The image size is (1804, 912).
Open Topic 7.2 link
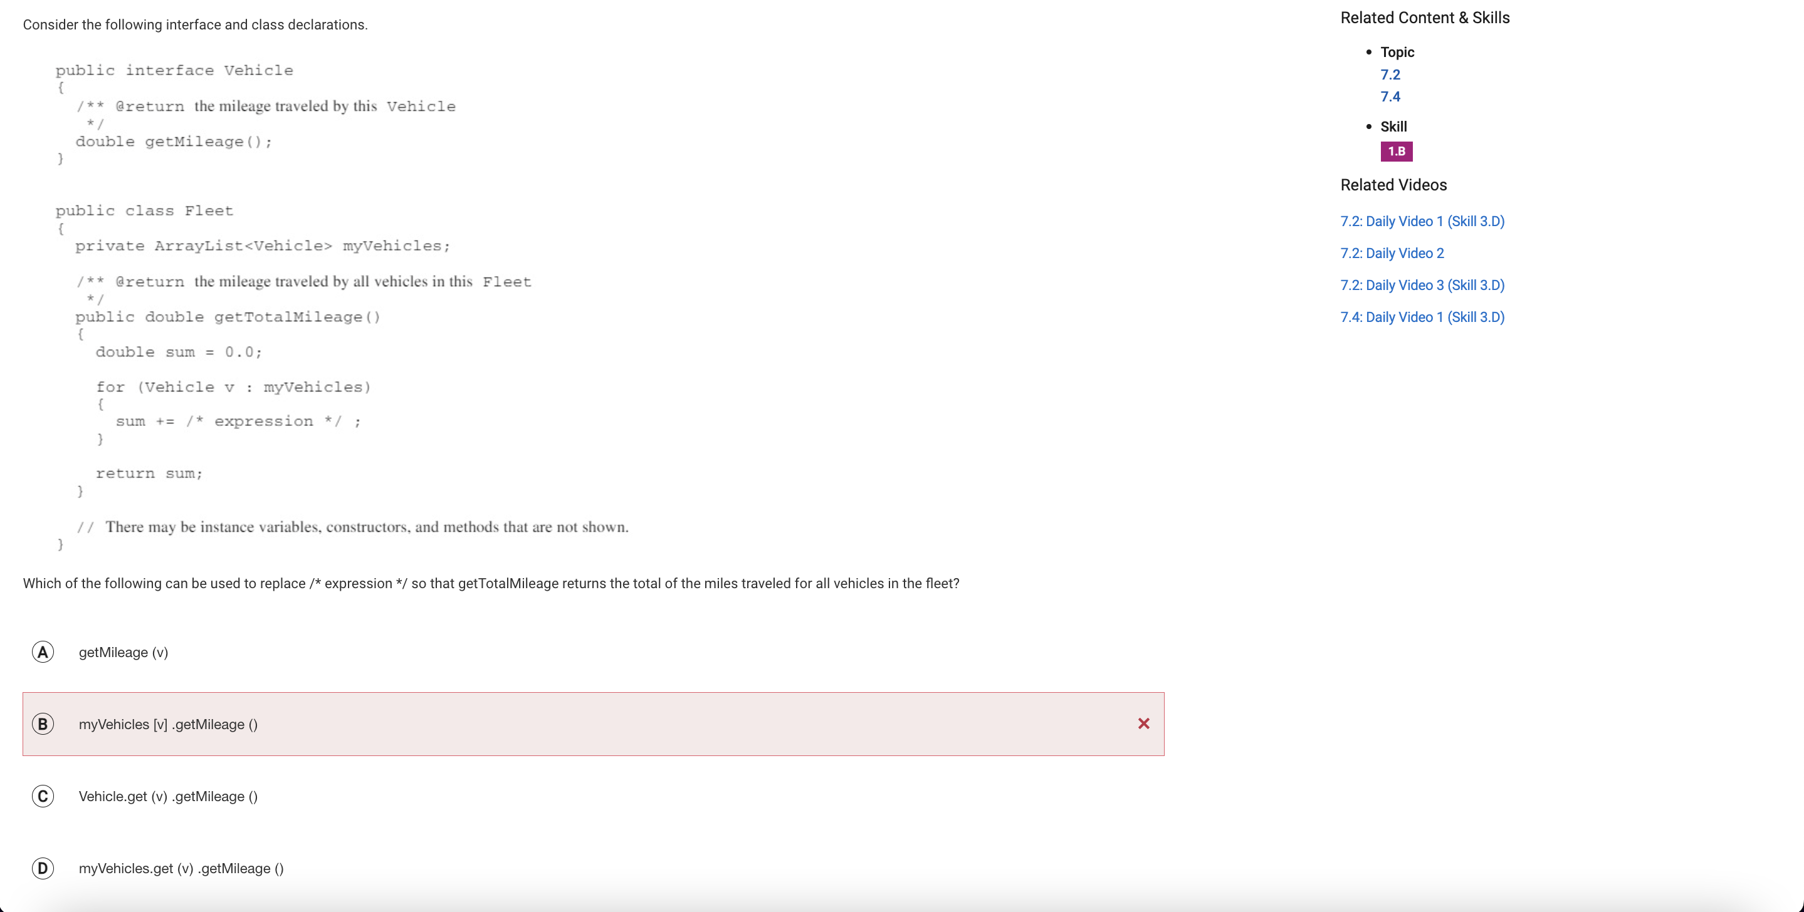(x=1390, y=75)
